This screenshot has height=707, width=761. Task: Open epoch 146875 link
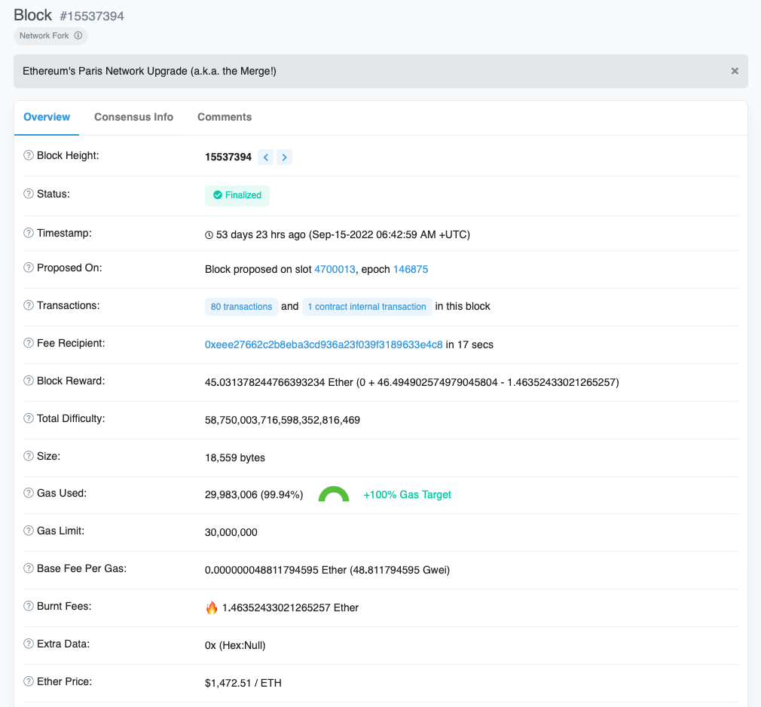tap(411, 270)
